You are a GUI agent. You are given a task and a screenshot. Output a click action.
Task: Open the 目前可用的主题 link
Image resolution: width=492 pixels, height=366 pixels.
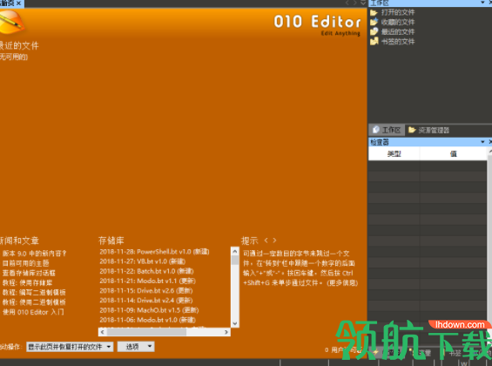26,263
